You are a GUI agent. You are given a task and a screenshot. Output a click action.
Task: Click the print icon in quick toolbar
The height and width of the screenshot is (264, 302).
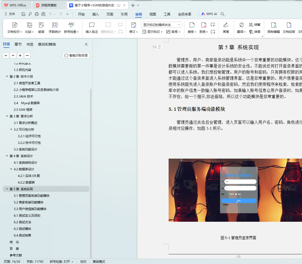36,14
